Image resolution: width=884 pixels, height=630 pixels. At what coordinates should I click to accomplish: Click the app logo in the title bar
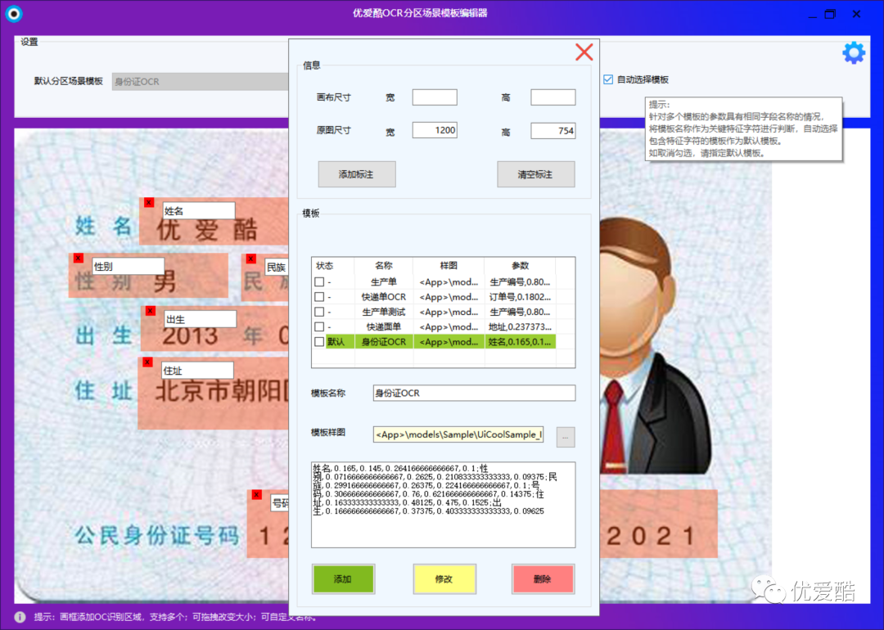tap(14, 13)
